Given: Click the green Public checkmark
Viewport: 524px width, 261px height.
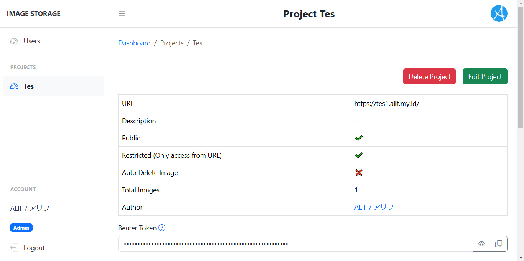Looking at the screenshot, I should (x=359, y=138).
